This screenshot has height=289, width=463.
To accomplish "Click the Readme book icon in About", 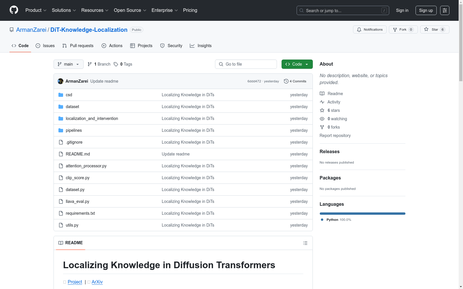I will [x=322, y=94].
